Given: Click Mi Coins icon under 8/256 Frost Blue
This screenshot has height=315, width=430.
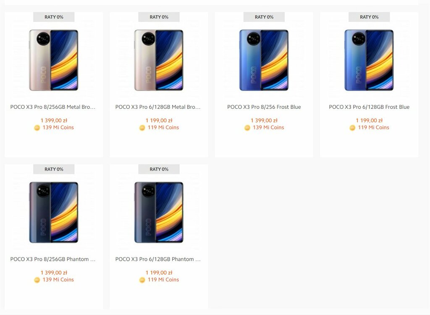Looking at the screenshot, I should click(247, 128).
